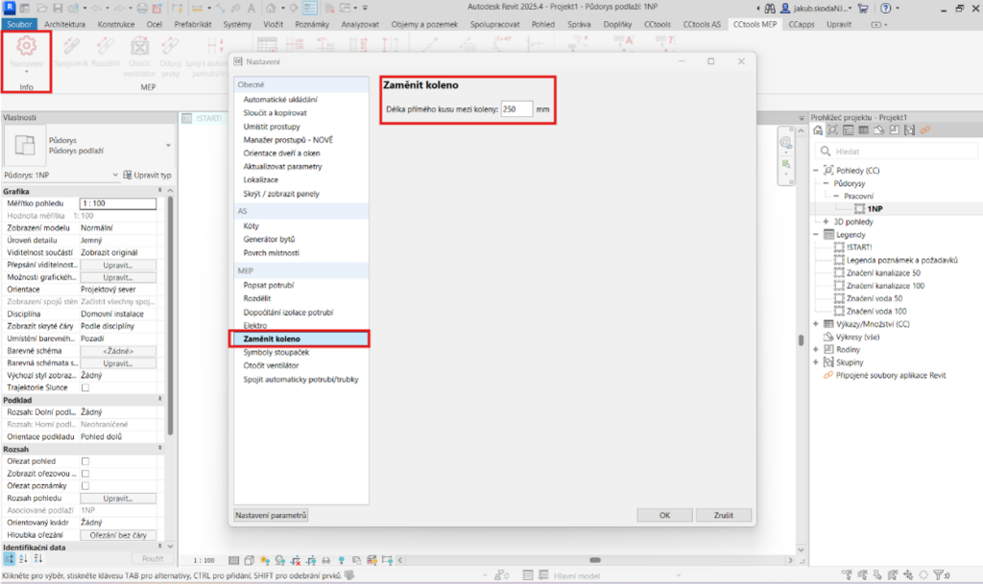Click the properties panel vertical scrollbar

coord(170,315)
